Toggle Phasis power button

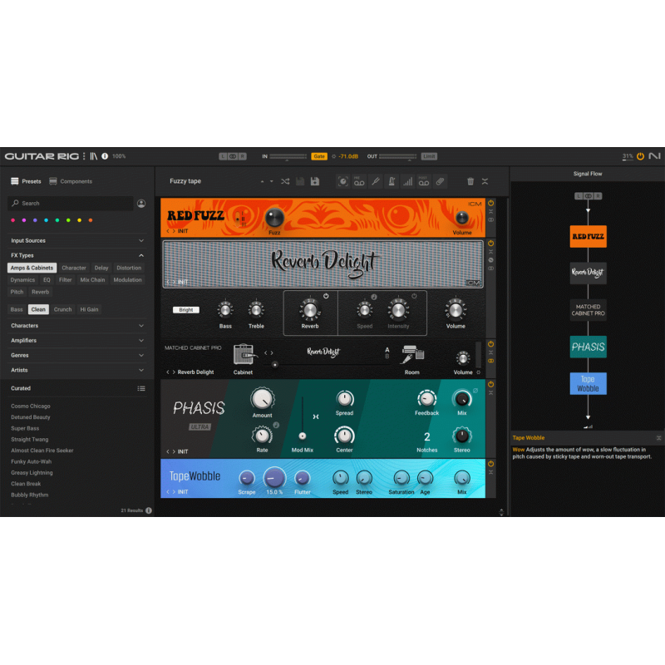pos(490,384)
